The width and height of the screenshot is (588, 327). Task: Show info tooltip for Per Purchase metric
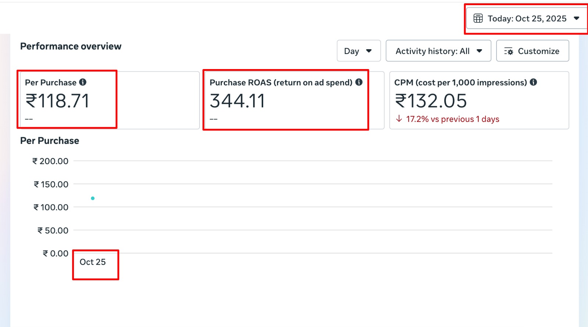(83, 82)
